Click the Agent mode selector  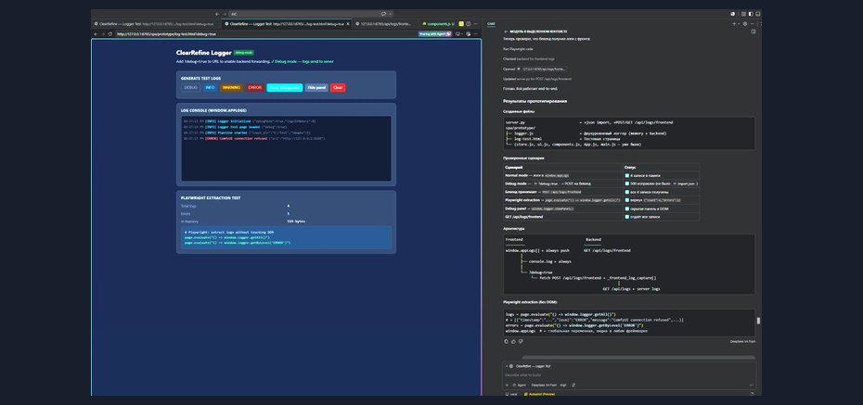point(519,385)
